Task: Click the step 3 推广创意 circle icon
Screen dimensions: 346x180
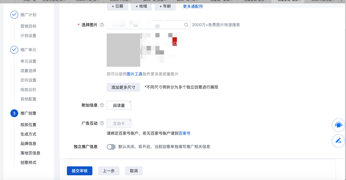Action: (x=14, y=113)
